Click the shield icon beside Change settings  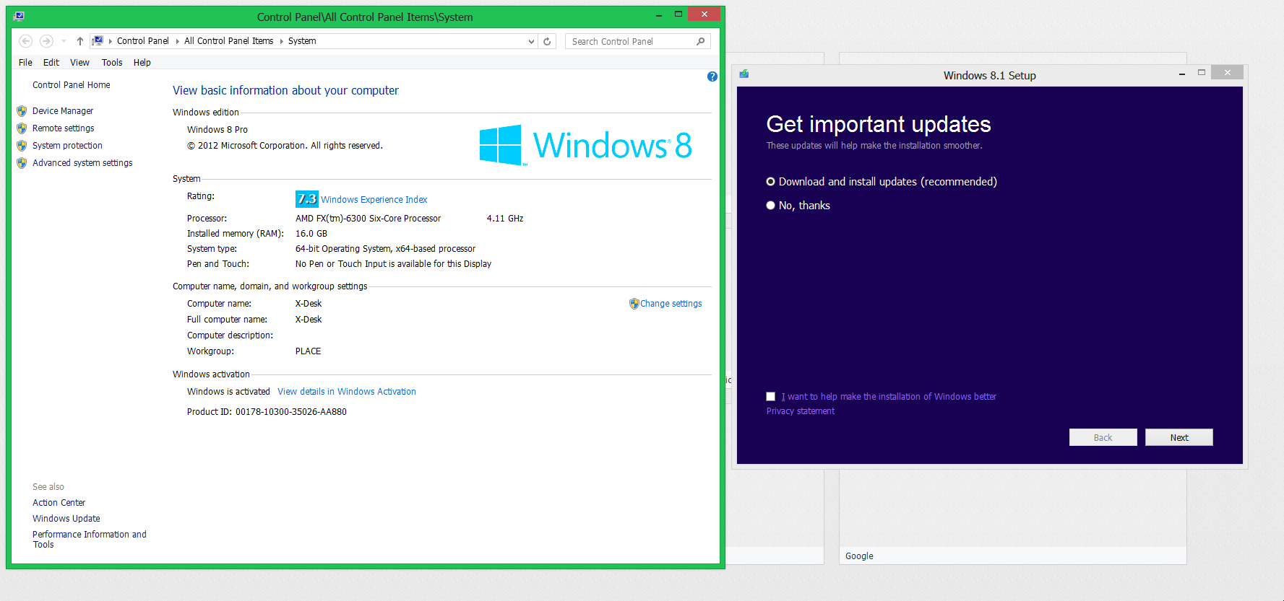(634, 304)
